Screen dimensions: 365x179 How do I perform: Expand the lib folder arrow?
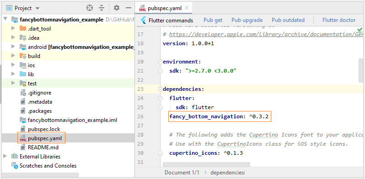point(13,74)
